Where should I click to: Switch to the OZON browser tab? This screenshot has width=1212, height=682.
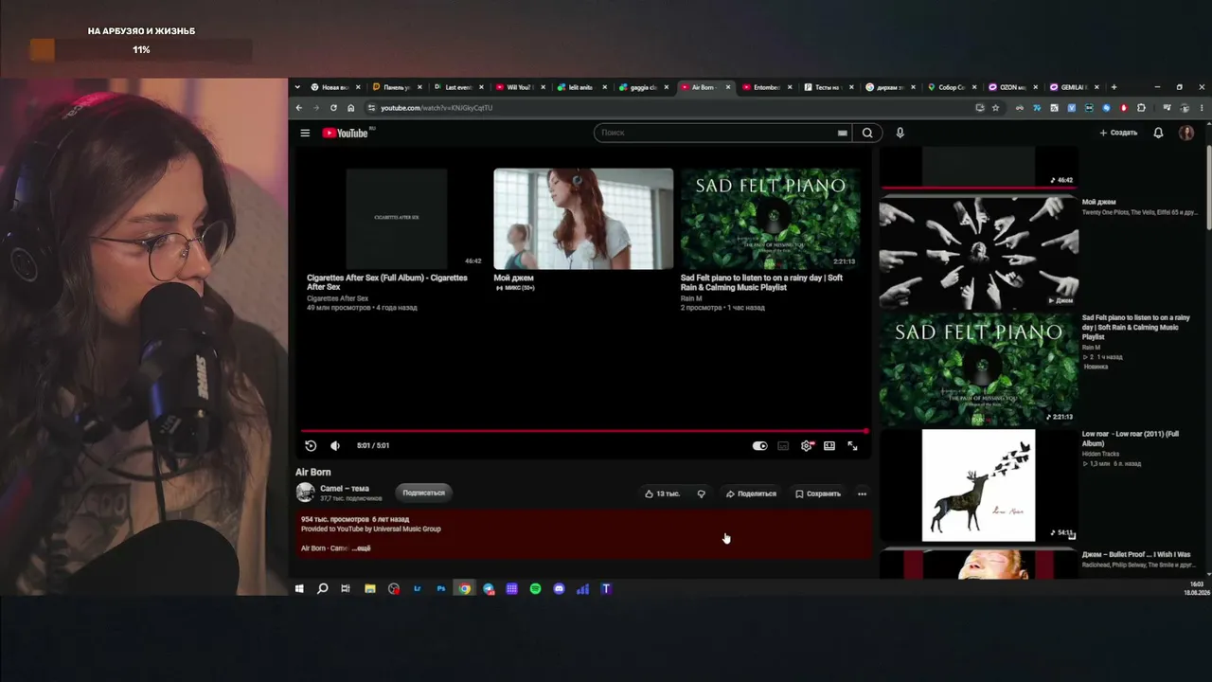click(1011, 87)
